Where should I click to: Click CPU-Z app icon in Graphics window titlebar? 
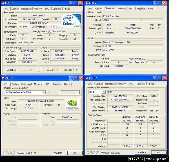pyautogui.click(x=3, y=78)
